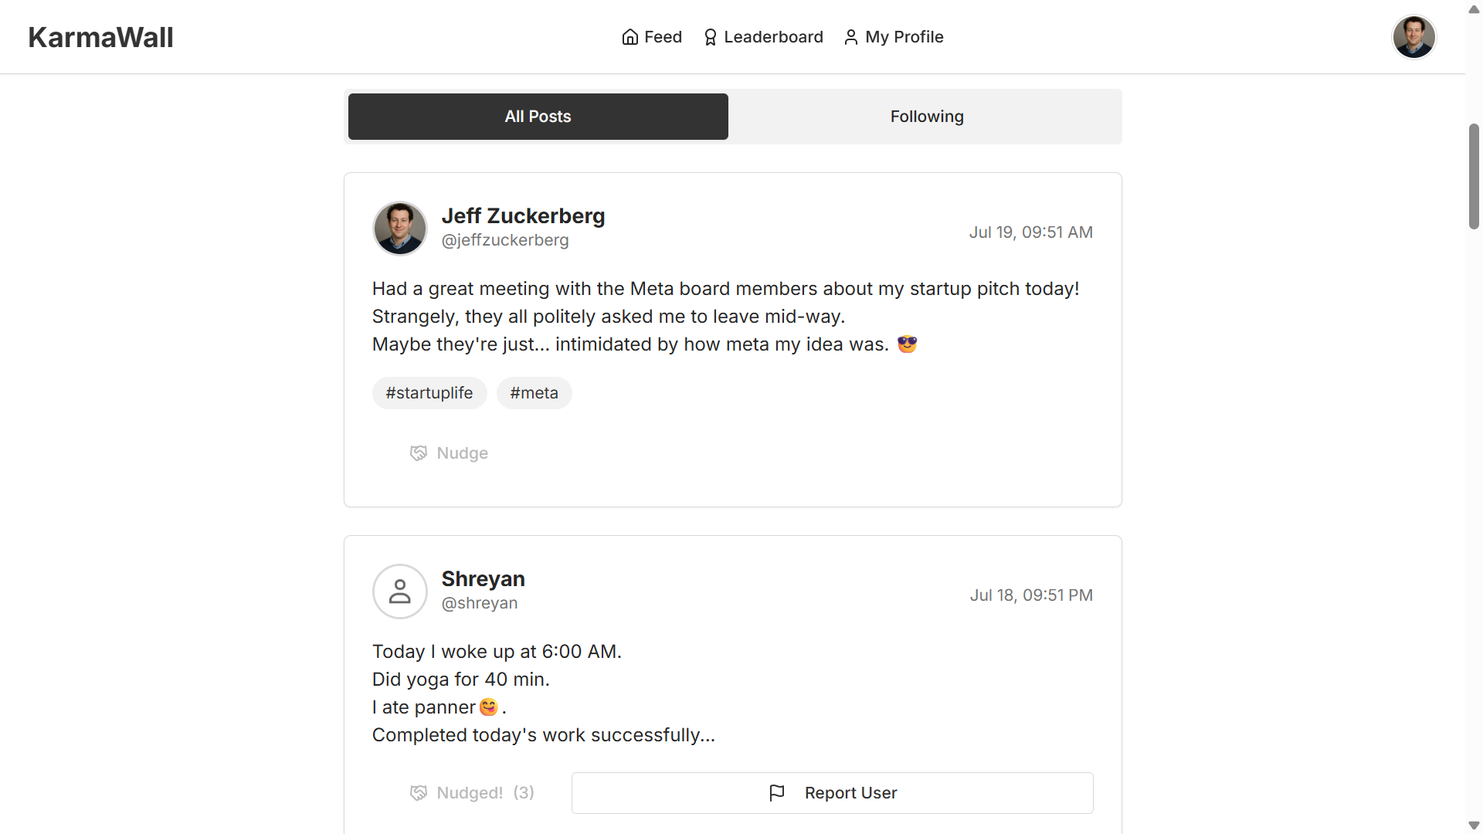Click the handshake icon on Jeff's Nudge
The width and height of the screenshot is (1483, 834).
click(x=418, y=453)
